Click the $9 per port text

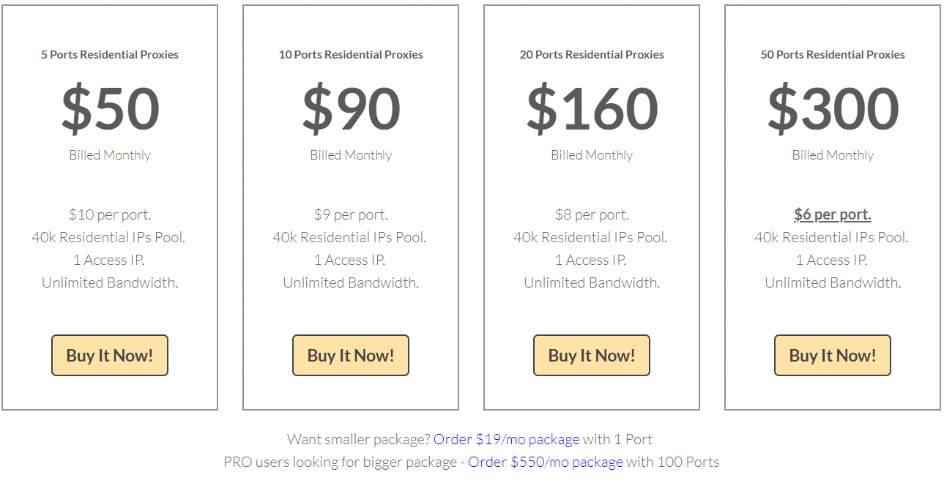point(351,214)
